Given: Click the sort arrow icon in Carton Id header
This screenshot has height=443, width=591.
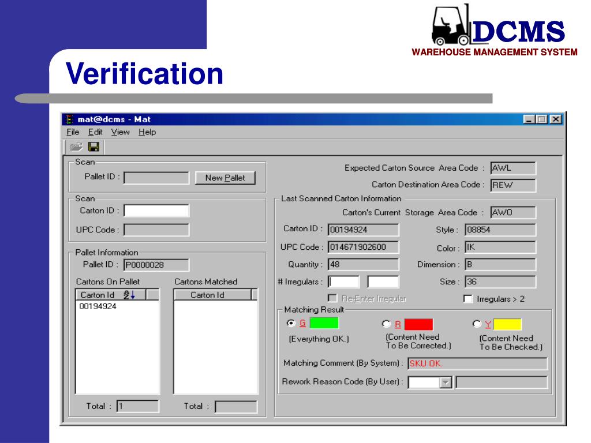Looking at the screenshot, I should coord(129,295).
